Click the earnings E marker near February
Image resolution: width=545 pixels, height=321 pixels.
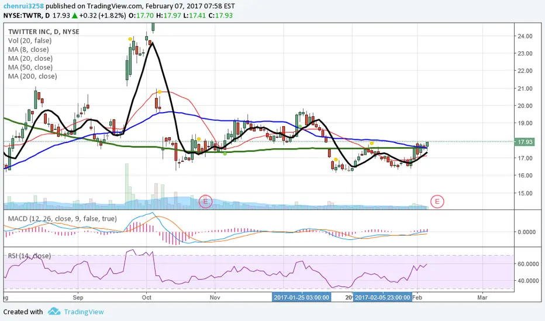(x=437, y=201)
